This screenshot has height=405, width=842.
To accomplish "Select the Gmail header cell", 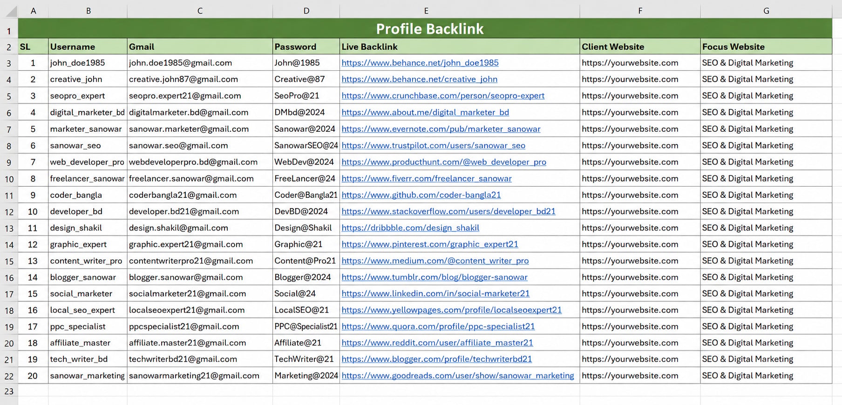I will (x=200, y=47).
